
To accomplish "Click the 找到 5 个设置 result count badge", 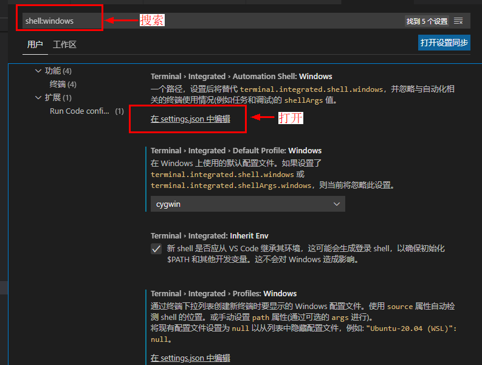I will (x=427, y=21).
